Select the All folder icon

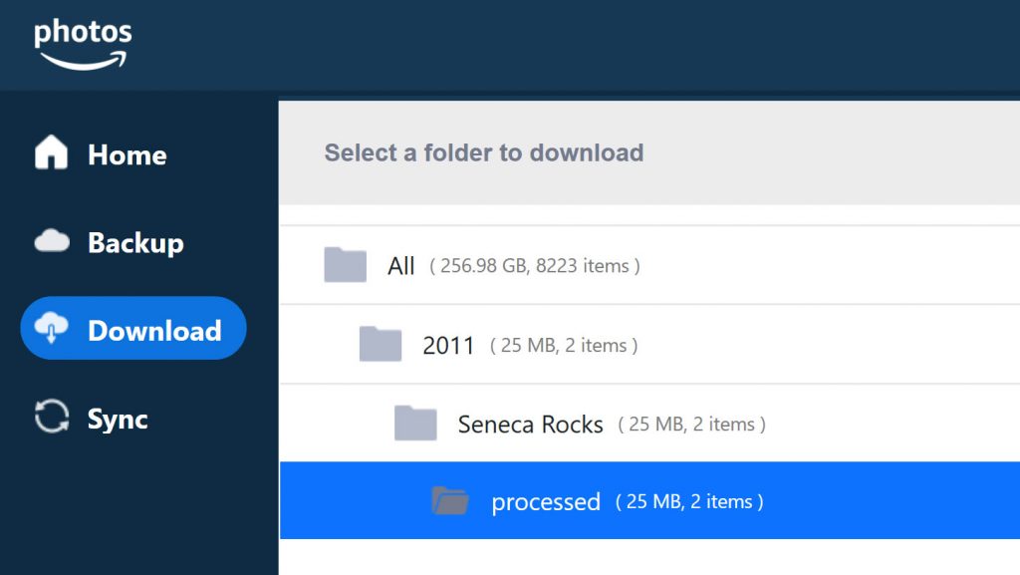(345, 265)
